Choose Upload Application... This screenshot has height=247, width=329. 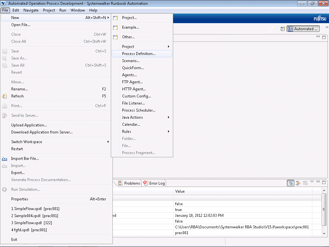[56, 125]
